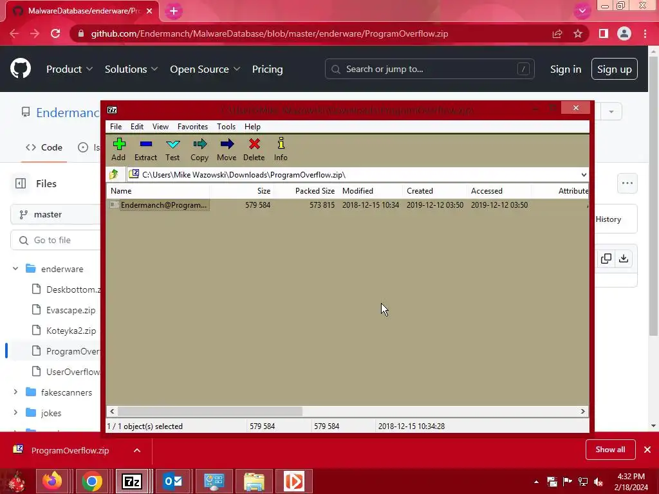Click the GitHub search box
This screenshot has width=659, height=494.
429,69
